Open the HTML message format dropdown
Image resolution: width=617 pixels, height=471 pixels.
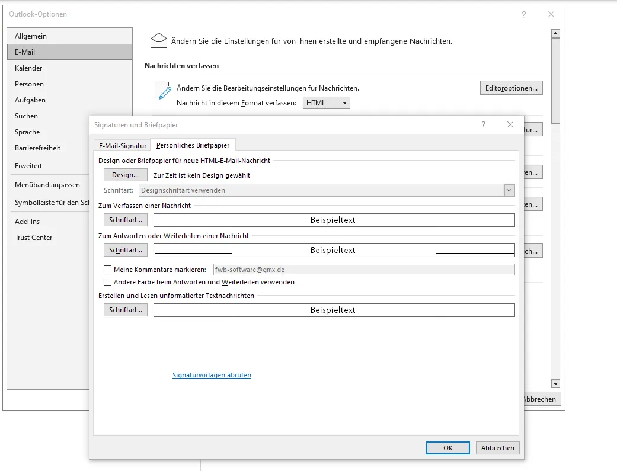tap(326, 102)
